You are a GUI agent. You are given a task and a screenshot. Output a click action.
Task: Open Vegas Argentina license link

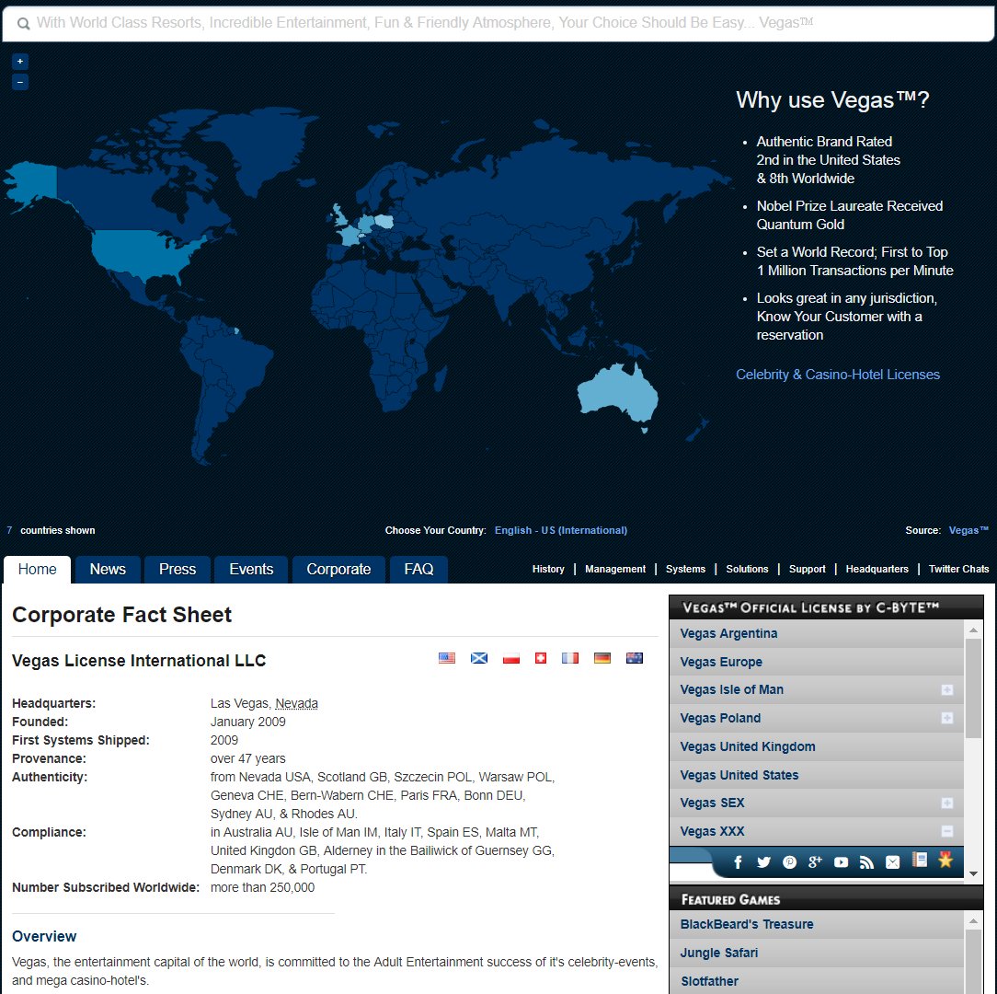click(728, 633)
